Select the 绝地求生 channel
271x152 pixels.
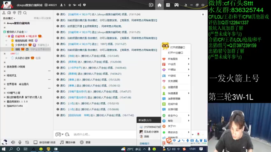point(12,75)
